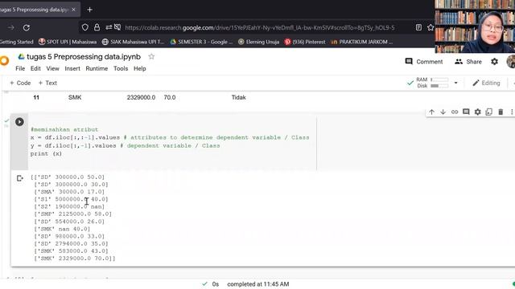The height and width of the screenshot is (289, 515).
Task: Open more cell actions menu
Action: coord(512,112)
